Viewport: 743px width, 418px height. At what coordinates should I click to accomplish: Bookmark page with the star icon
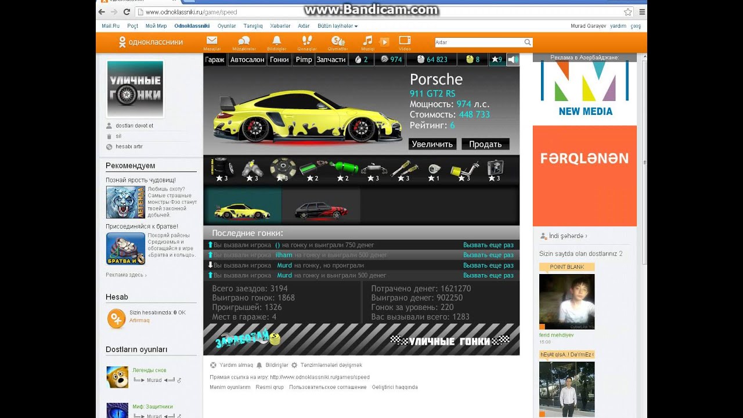[628, 12]
